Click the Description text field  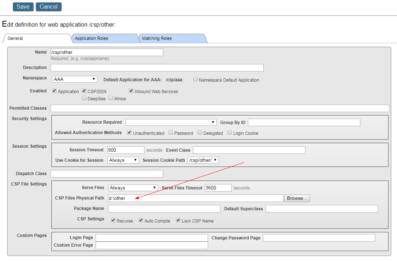pyautogui.click(x=157, y=68)
